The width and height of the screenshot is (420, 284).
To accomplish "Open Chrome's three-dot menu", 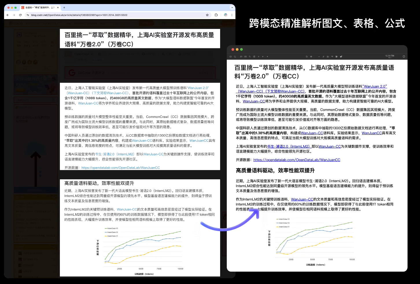I will coord(232,15).
